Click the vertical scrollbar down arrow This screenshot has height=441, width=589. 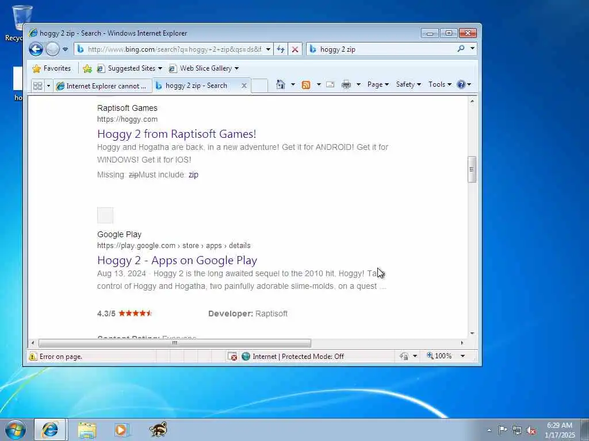(472, 333)
